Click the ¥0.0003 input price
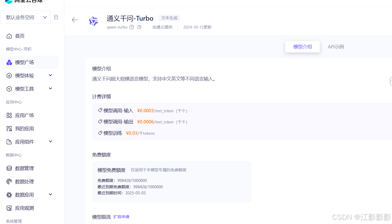 (145, 111)
